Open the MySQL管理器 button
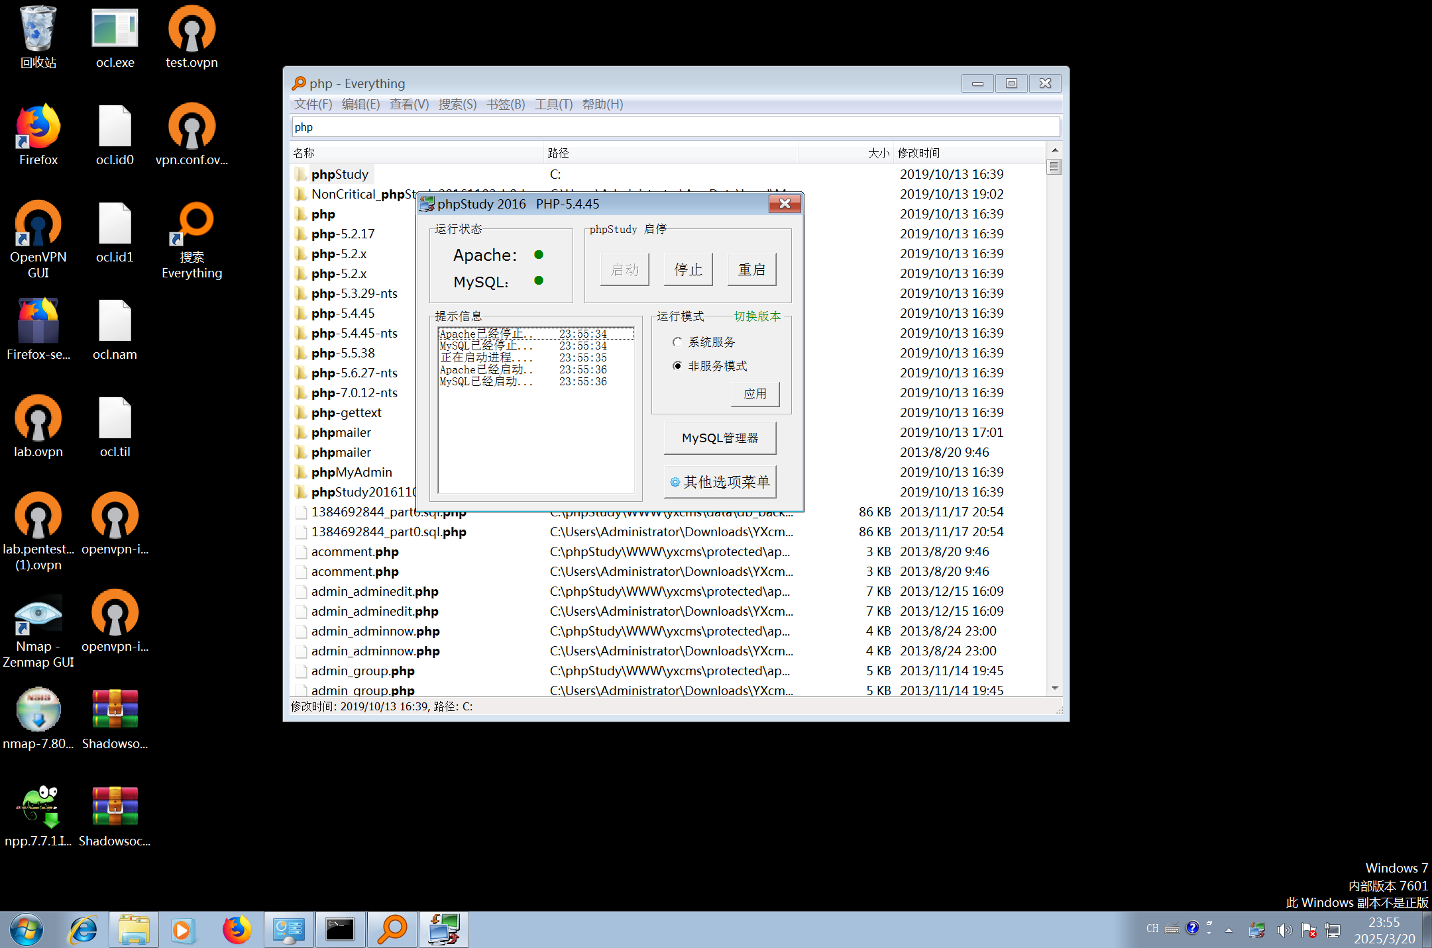 [720, 438]
